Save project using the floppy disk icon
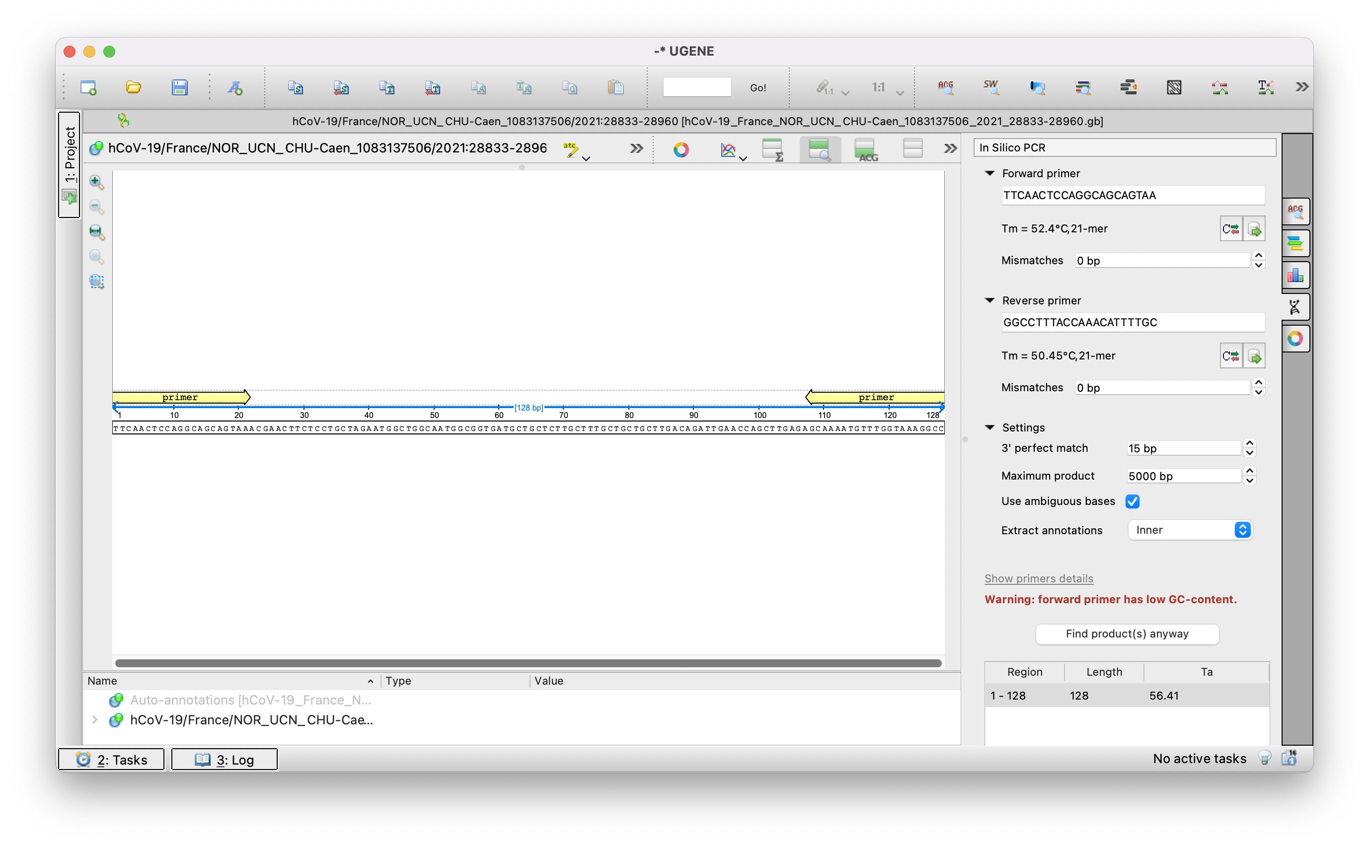Image resolution: width=1369 pixels, height=846 pixels. (x=179, y=87)
